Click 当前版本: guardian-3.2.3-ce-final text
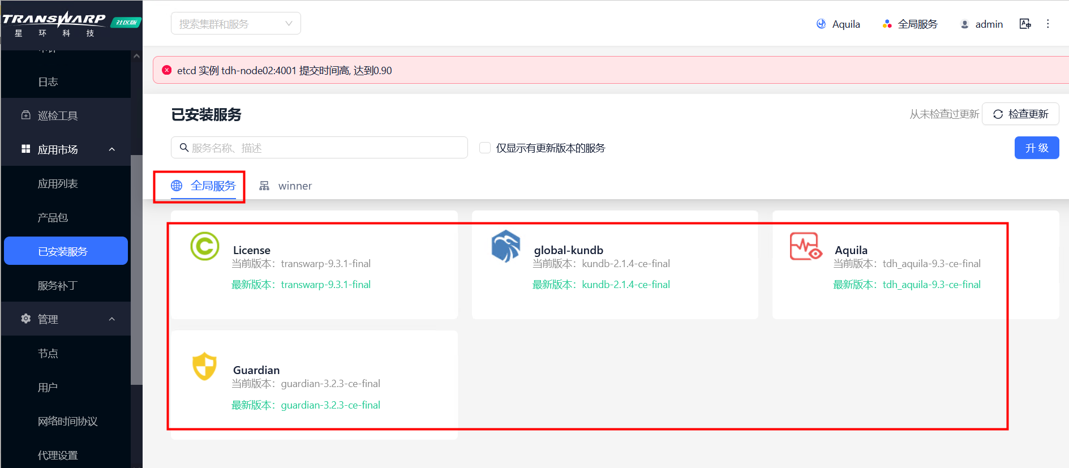The width and height of the screenshot is (1069, 468). point(306,383)
